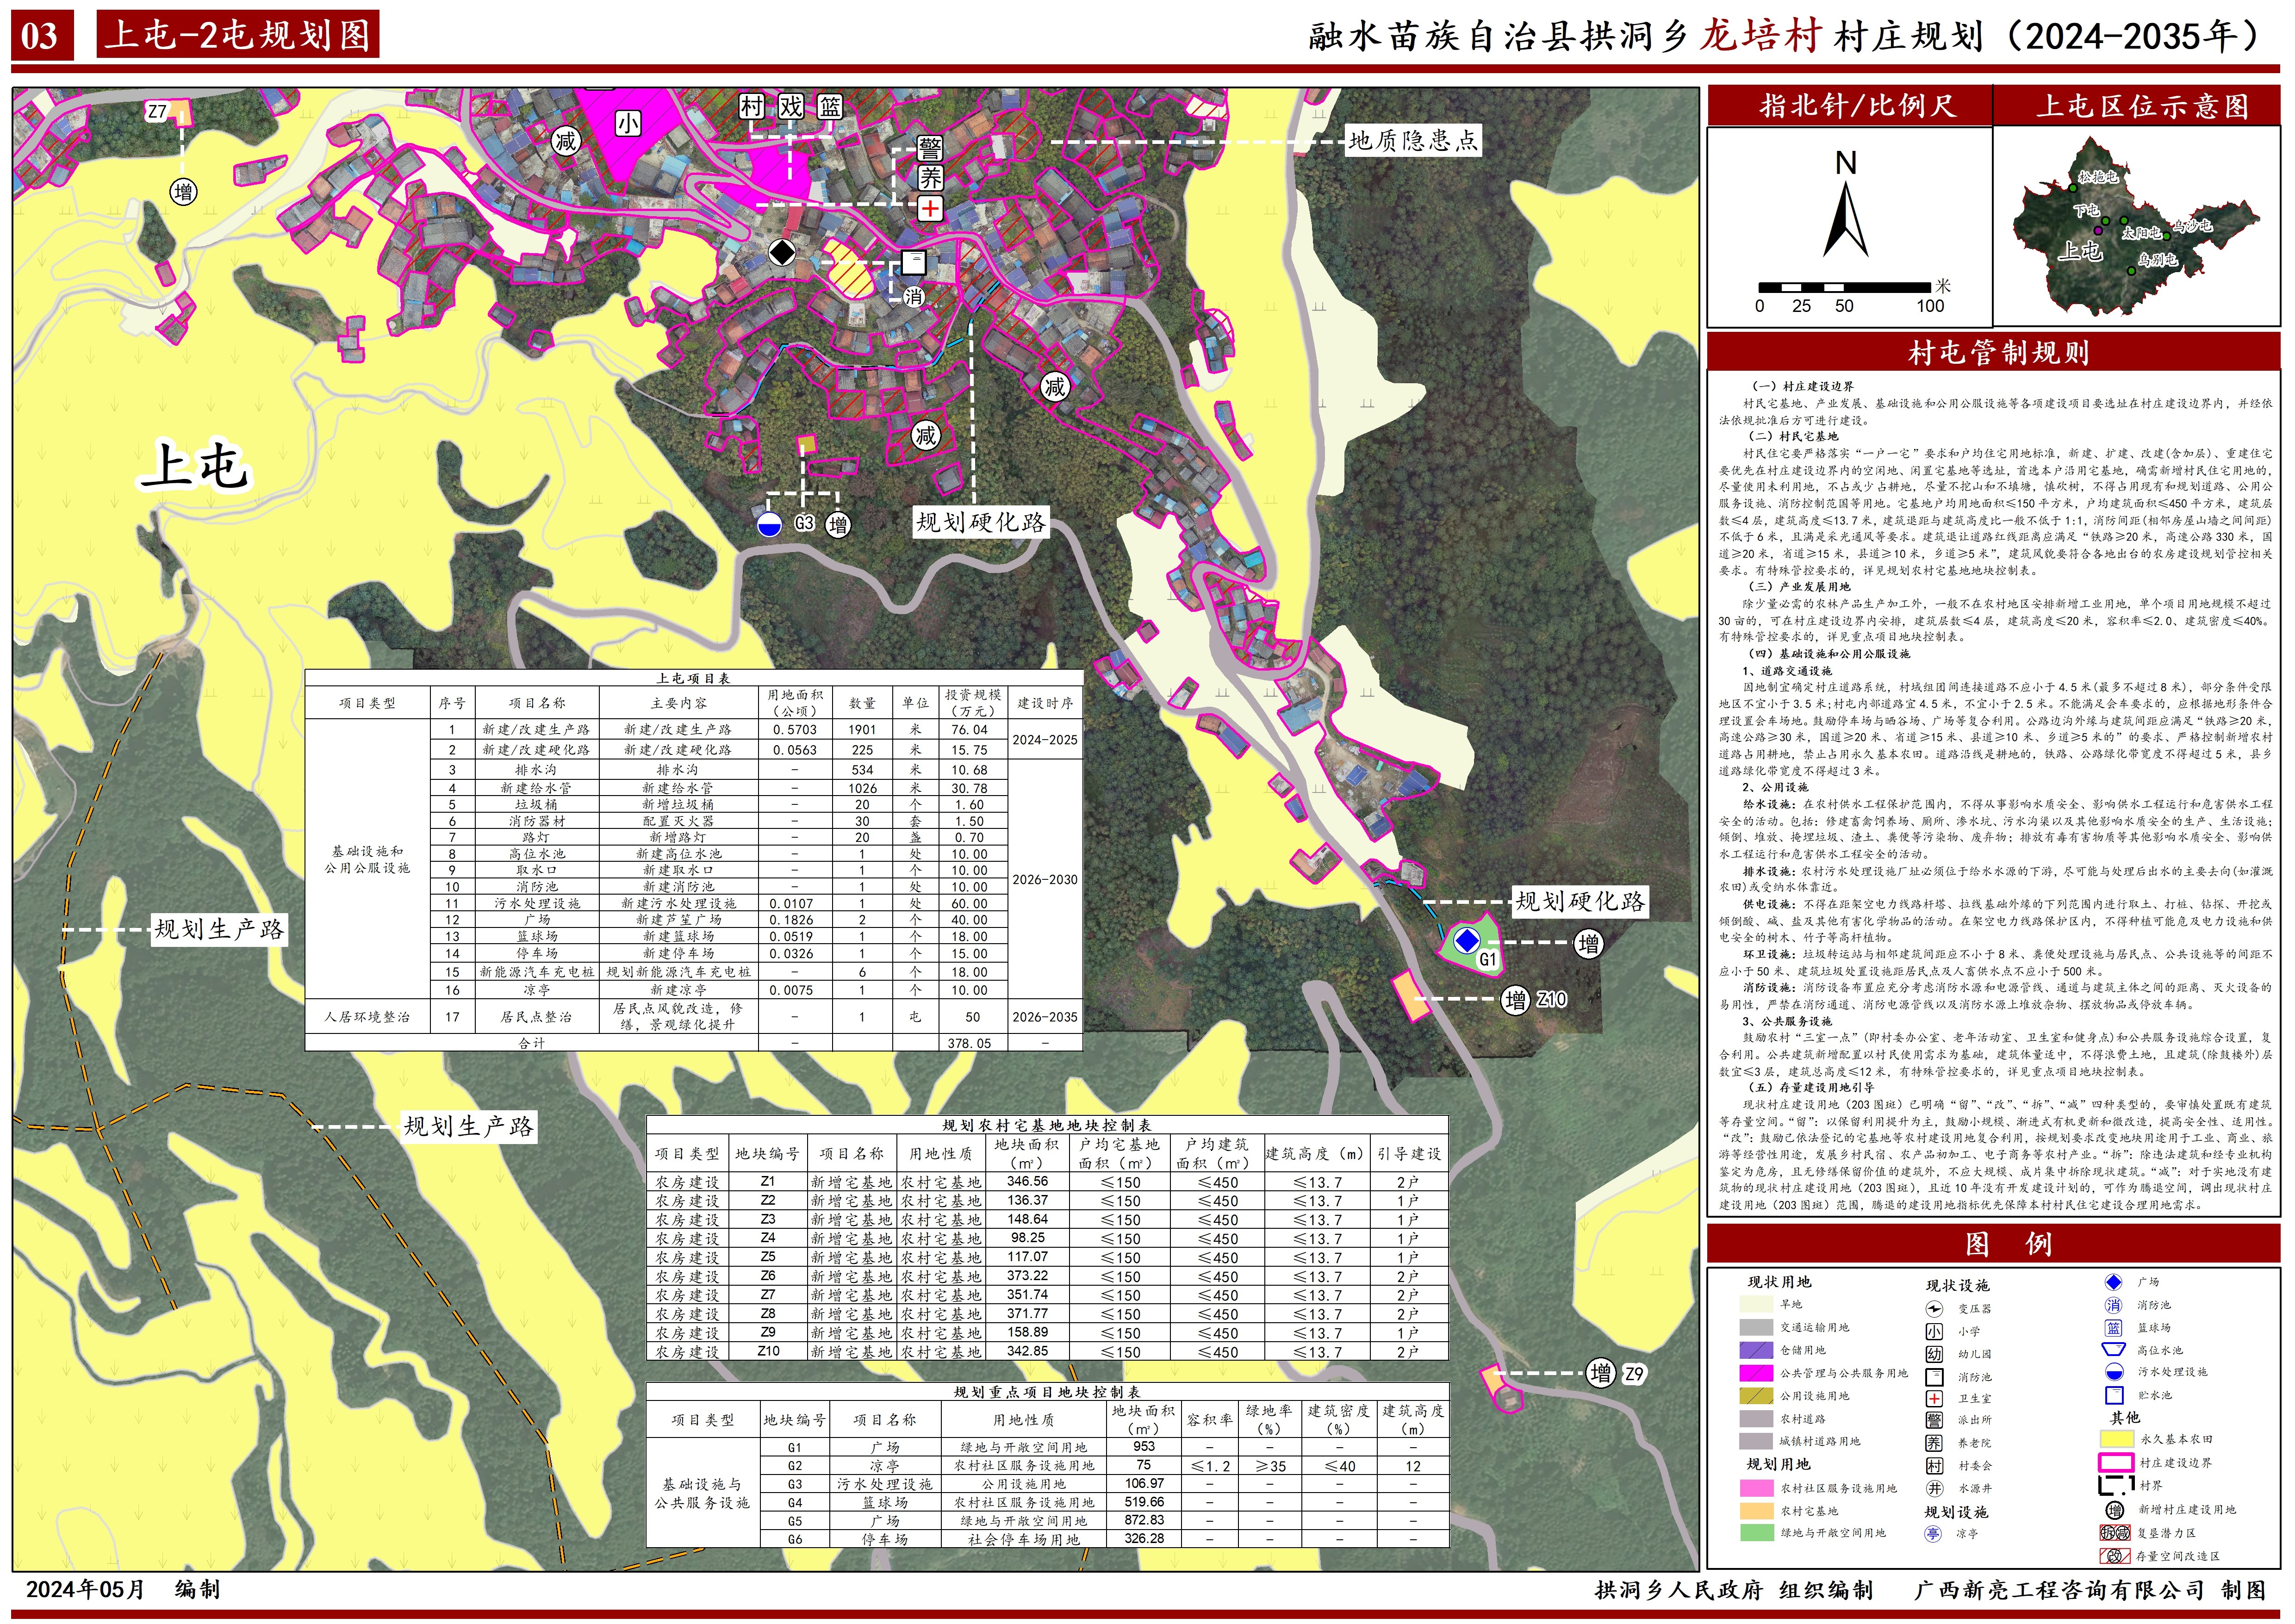Click the 水源井 well icon in the legend
This screenshot has height=1624, width=2295.
coord(1934,1489)
